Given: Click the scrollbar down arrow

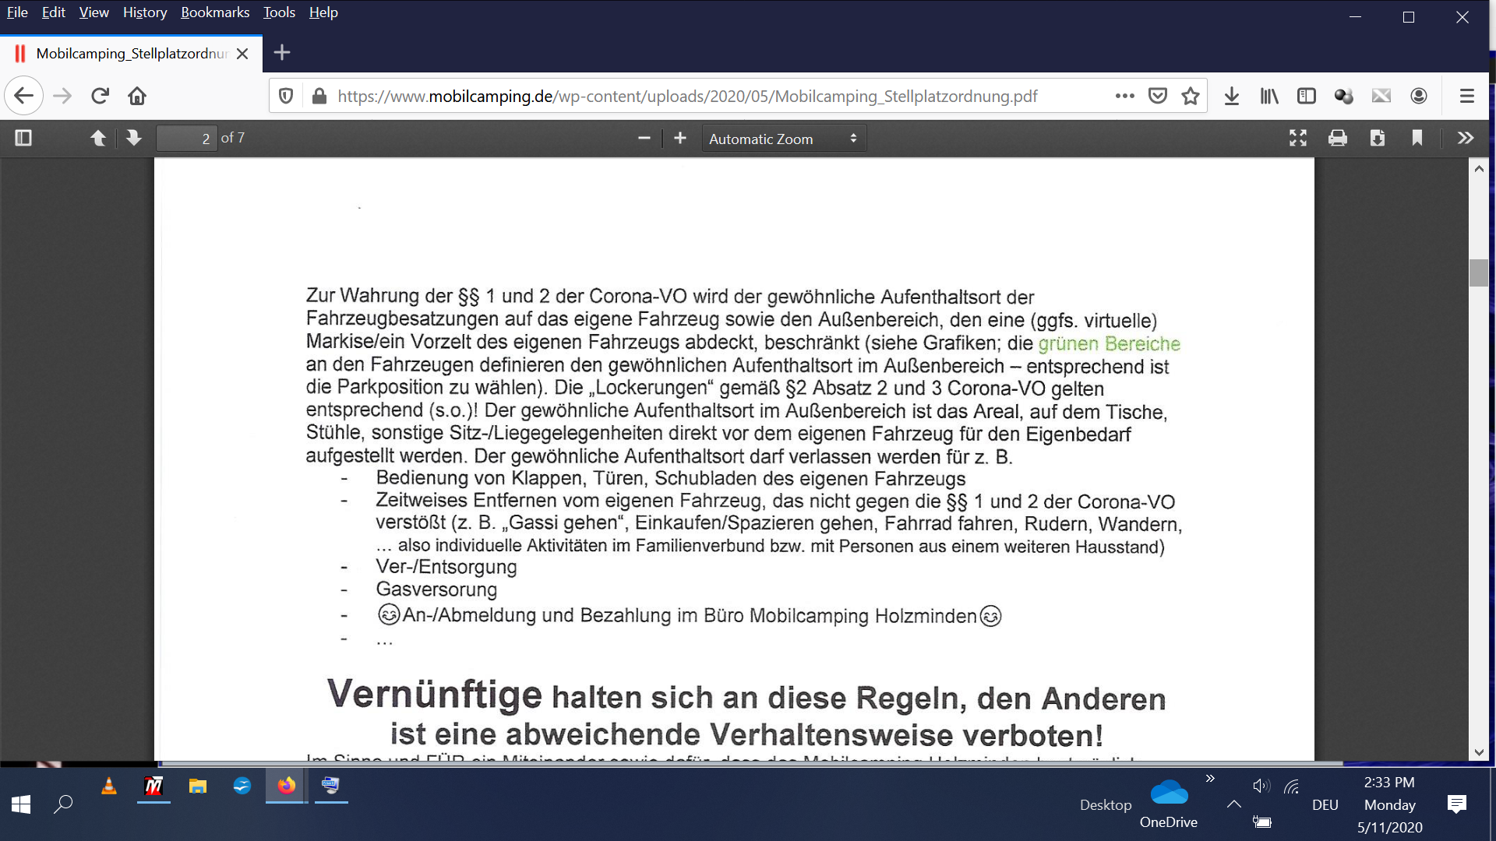Looking at the screenshot, I should coord(1479,752).
